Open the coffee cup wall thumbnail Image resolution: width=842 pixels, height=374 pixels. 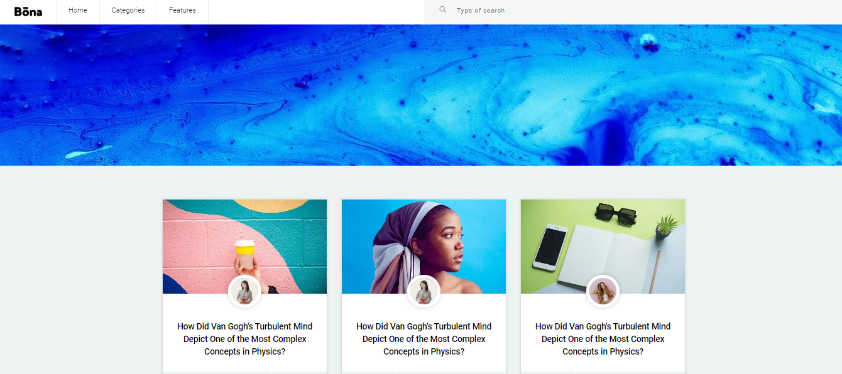244,247
